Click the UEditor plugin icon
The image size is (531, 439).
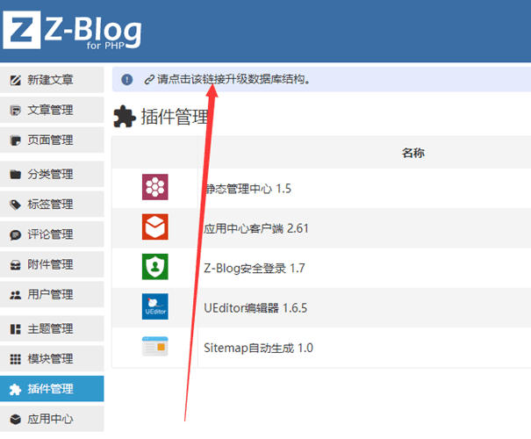(x=155, y=306)
